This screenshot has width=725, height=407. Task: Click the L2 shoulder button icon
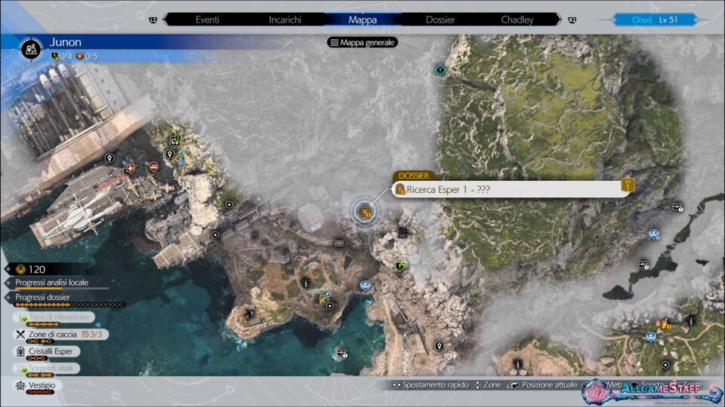pos(153,20)
